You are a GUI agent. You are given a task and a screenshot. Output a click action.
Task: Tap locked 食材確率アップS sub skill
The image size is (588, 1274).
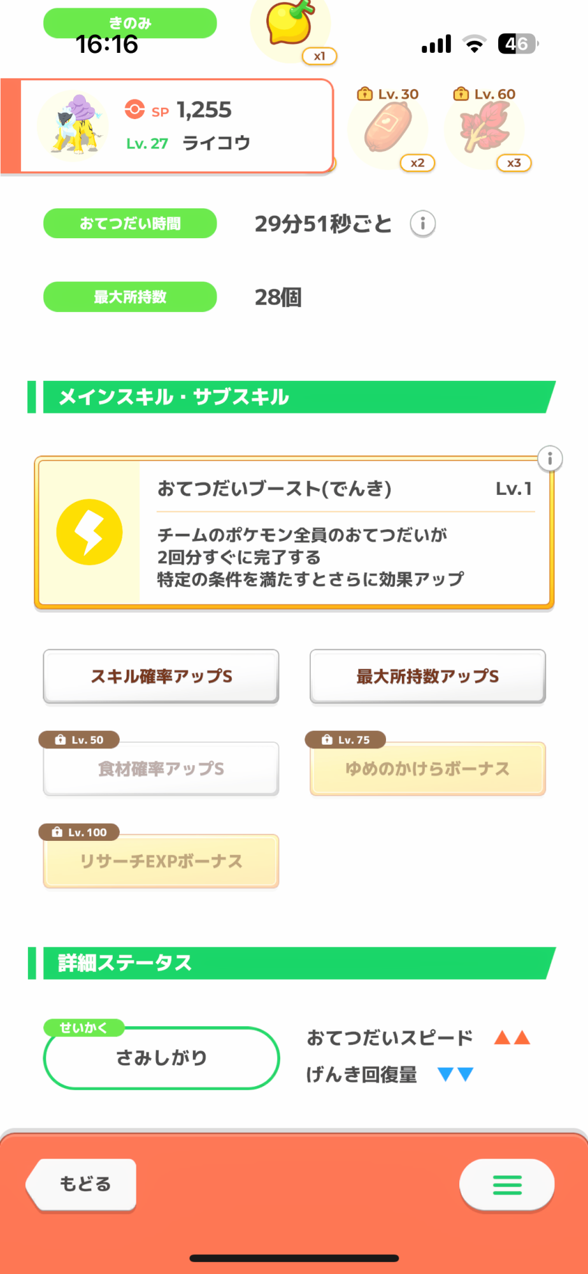tap(161, 769)
